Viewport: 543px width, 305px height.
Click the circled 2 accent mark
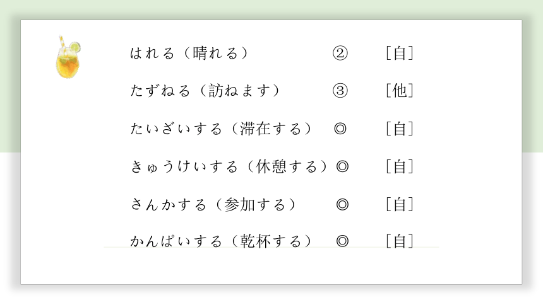[x=340, y=54]
